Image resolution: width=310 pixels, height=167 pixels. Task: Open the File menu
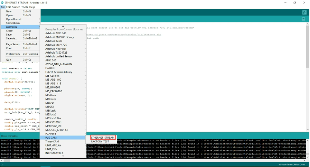pos(3,7)
